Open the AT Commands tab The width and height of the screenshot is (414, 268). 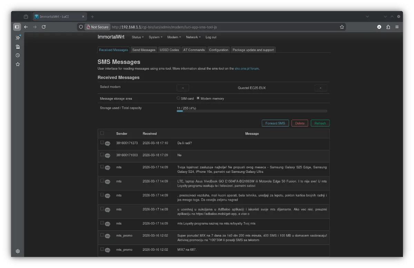194,50
